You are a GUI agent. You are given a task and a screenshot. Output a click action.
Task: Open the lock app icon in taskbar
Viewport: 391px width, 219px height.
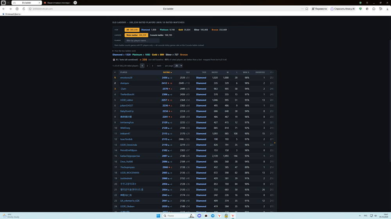226,216
